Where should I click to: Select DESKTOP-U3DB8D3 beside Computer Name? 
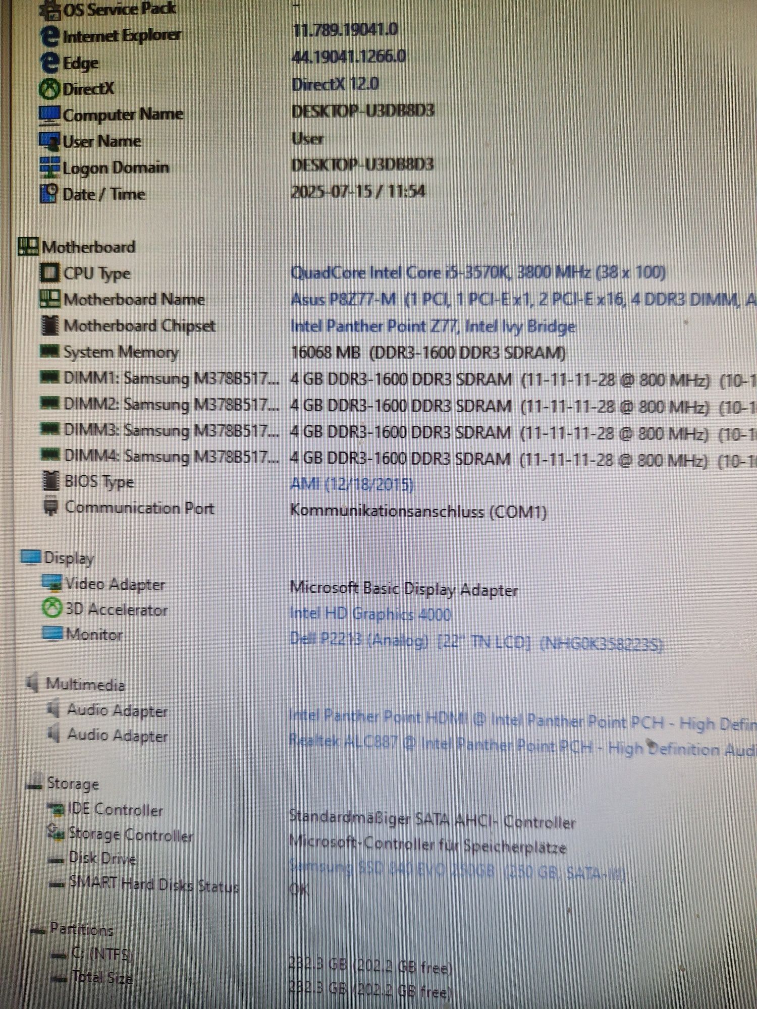[x=363, y=111]
